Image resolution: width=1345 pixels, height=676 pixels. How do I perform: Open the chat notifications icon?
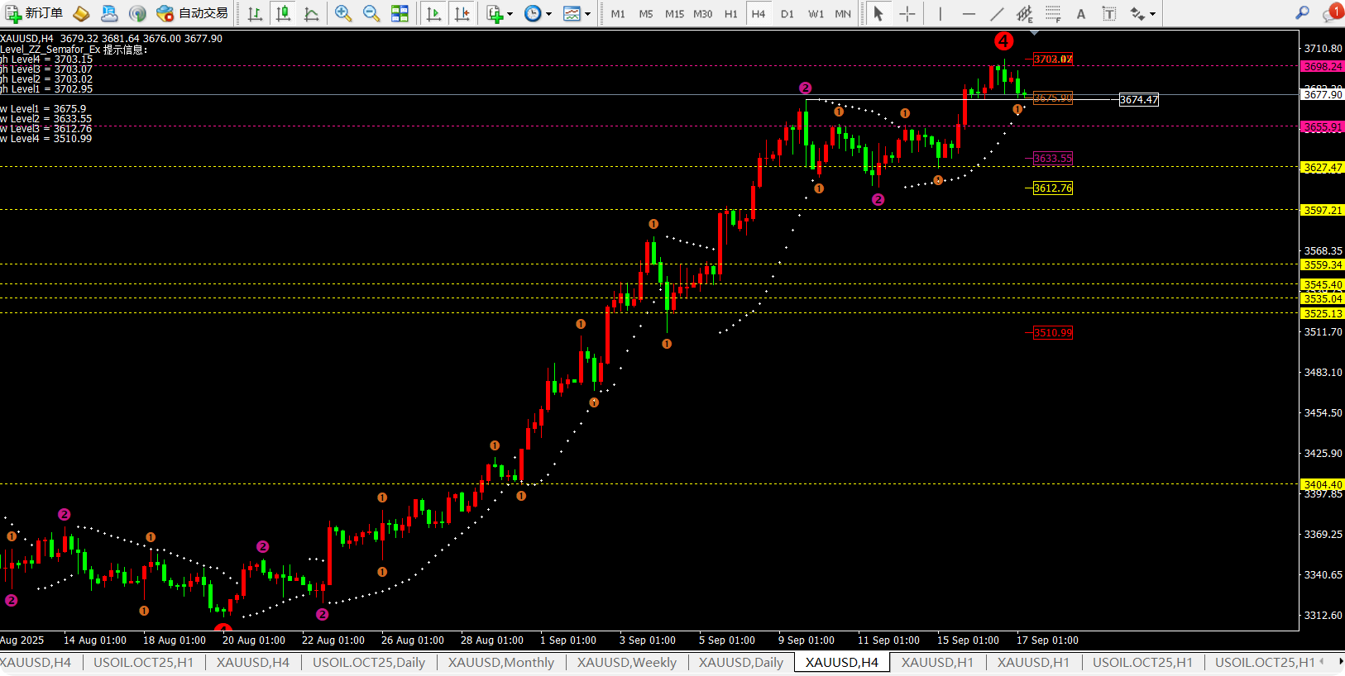click(x=1333, y=12)
